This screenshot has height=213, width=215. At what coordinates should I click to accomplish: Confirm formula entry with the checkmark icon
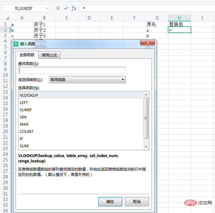pos(66,8)
